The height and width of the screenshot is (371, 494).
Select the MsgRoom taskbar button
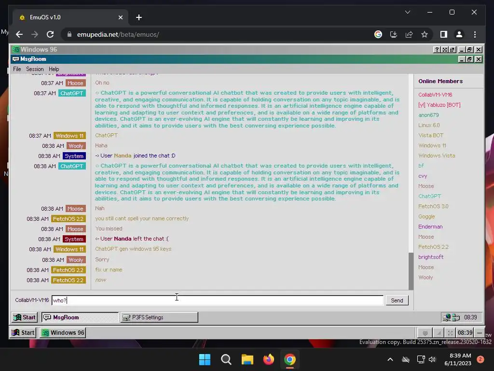(x=80, y=317)
